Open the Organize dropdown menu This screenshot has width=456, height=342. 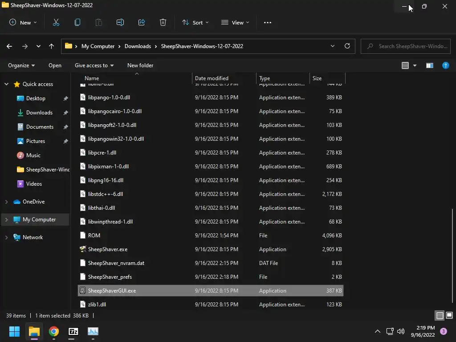pos(21,65)
